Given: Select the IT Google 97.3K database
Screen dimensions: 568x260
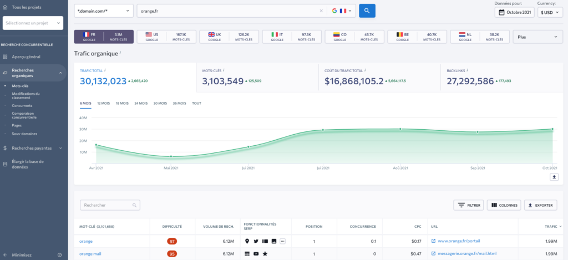Looking at the screenshot, I should (292, 37).
